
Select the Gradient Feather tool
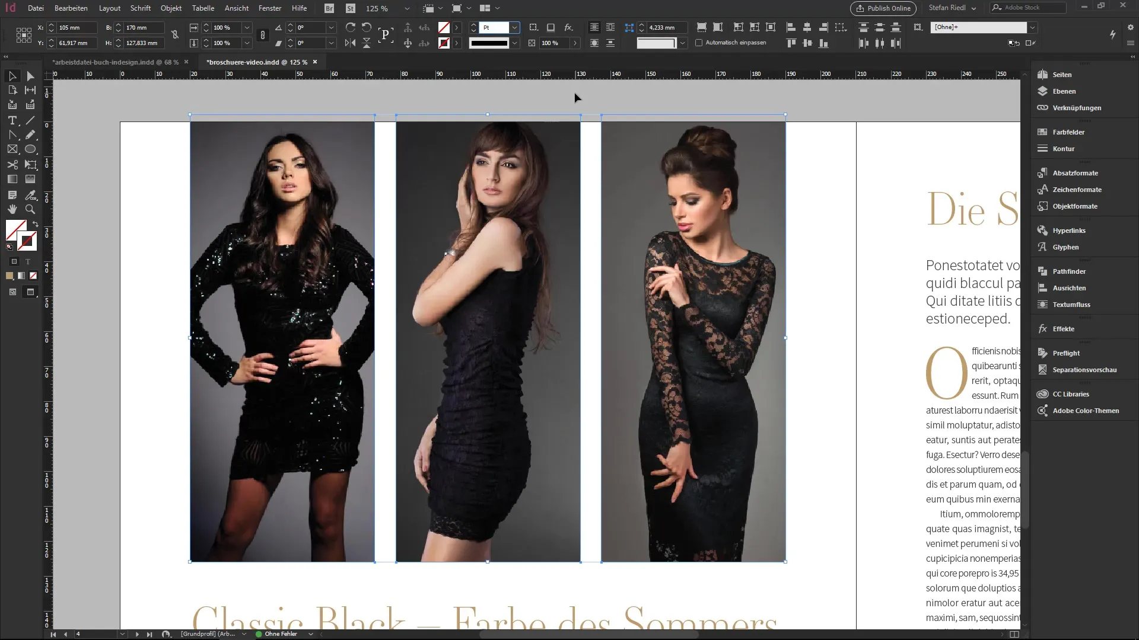pyautogui.click(x=30, y=179)
